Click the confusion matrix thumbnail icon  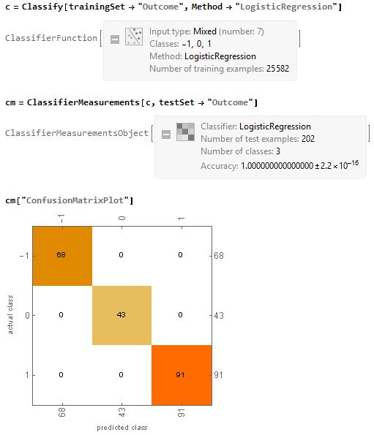(185, 132)
